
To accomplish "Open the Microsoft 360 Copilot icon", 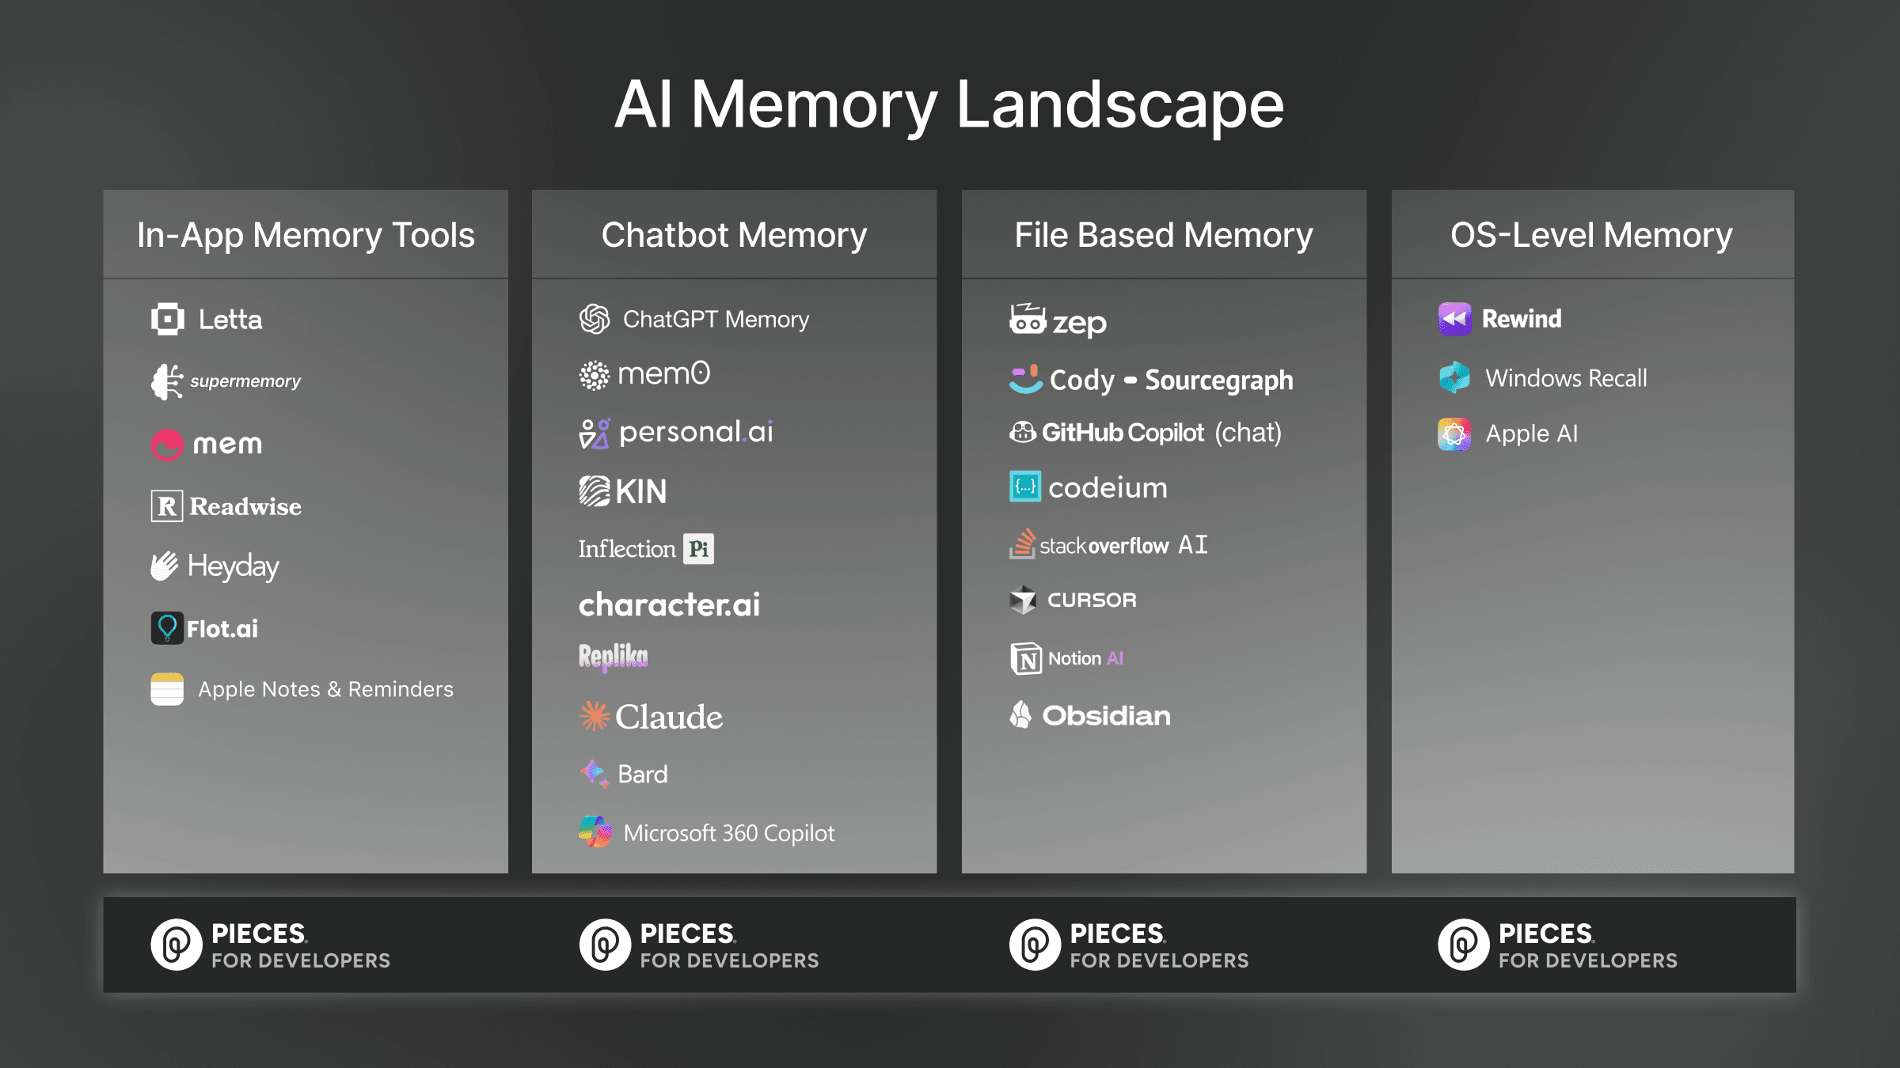I will pyautogui.click(x=595, y=831).
